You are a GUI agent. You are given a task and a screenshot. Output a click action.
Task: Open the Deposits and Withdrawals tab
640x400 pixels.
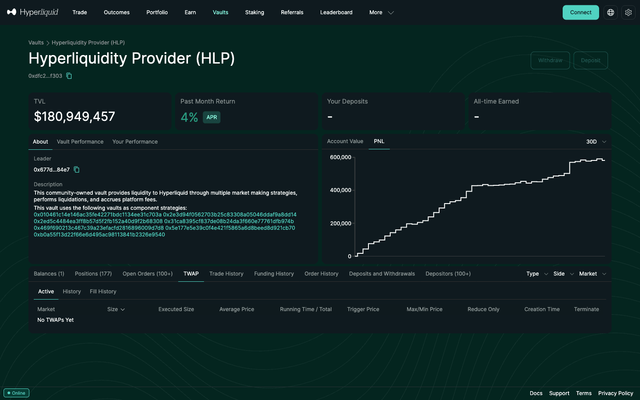382,274
